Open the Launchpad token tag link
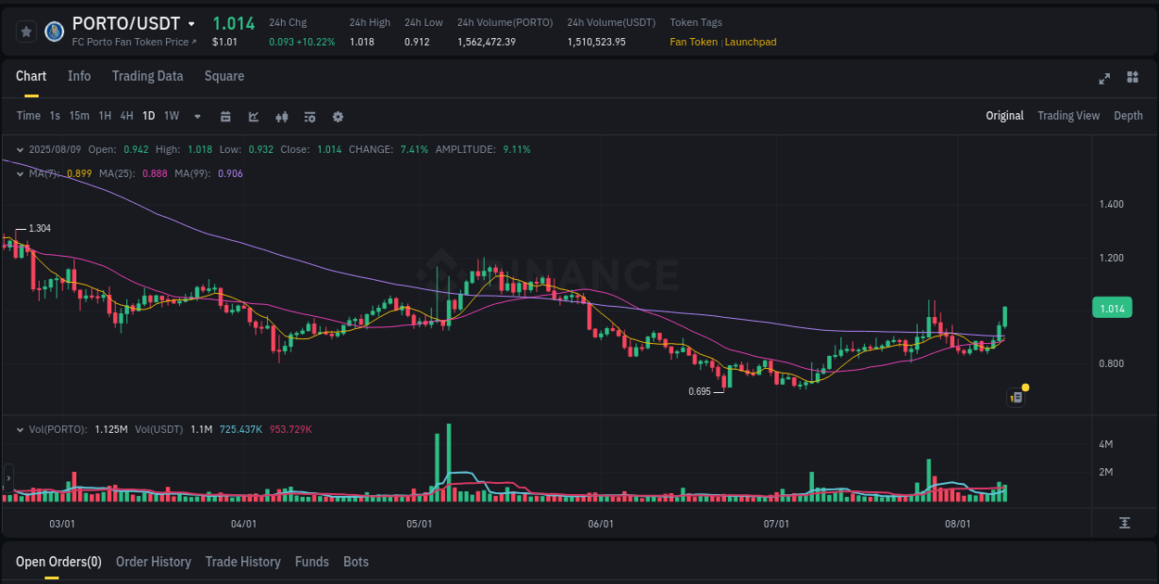Image resolution: width=1159 pixels, height=584 pixels. click(x=751, y=42)
